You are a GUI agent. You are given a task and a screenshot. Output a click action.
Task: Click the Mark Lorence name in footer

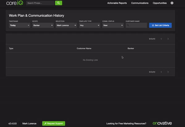29,124
